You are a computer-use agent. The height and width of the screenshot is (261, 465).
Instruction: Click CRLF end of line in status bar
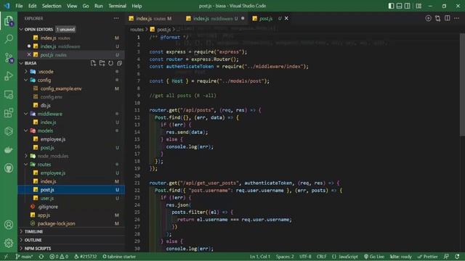point(321,257)
